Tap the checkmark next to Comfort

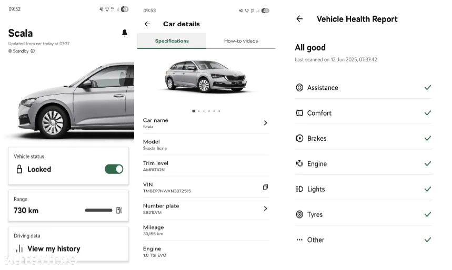coord(428,113)
